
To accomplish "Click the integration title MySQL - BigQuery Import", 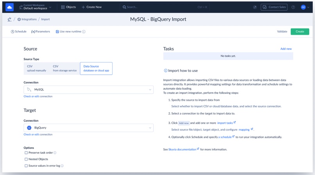I will [x=158, y=19].
